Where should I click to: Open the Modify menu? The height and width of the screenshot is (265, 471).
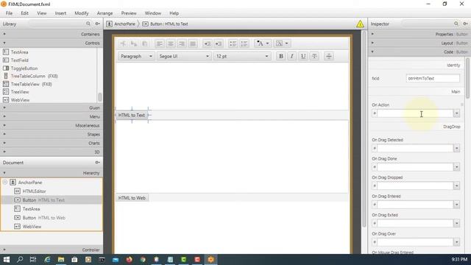(x=82, y=13)
